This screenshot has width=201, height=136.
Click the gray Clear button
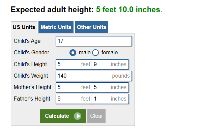click(96, 116)
